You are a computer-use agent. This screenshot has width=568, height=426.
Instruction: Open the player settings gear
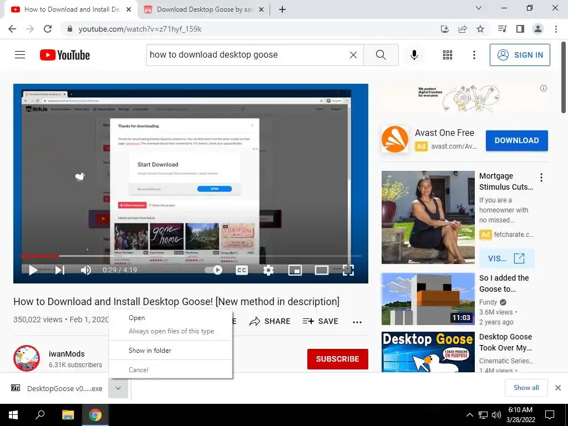(x=268, y=270)
